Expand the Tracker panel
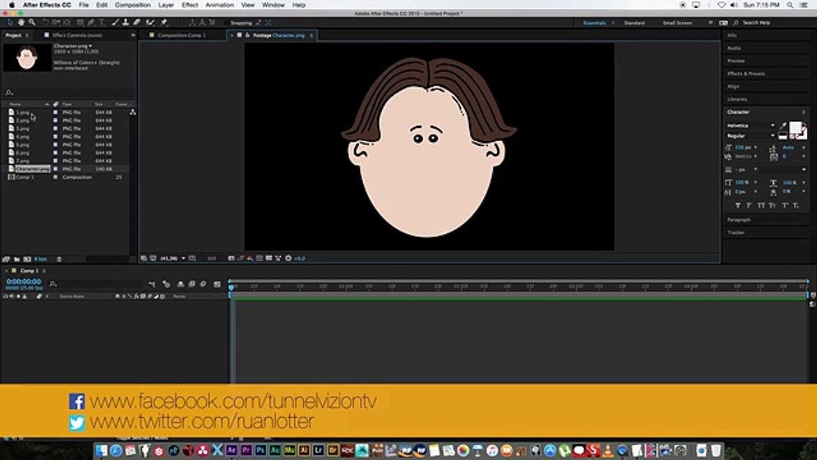This screenshot has height=460, width=817. tap(736, 232)
